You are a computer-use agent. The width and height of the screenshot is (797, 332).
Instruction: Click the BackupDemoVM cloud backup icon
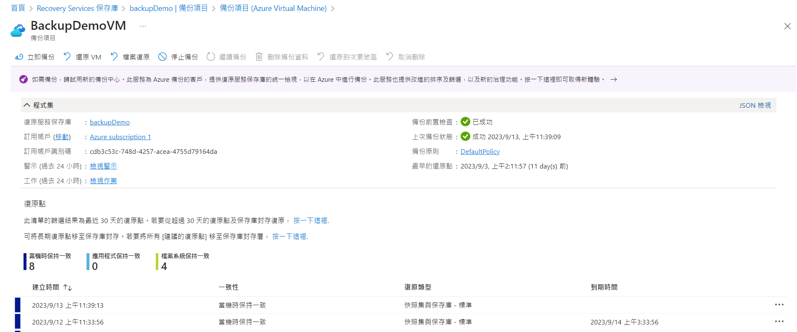coord(18,31)
